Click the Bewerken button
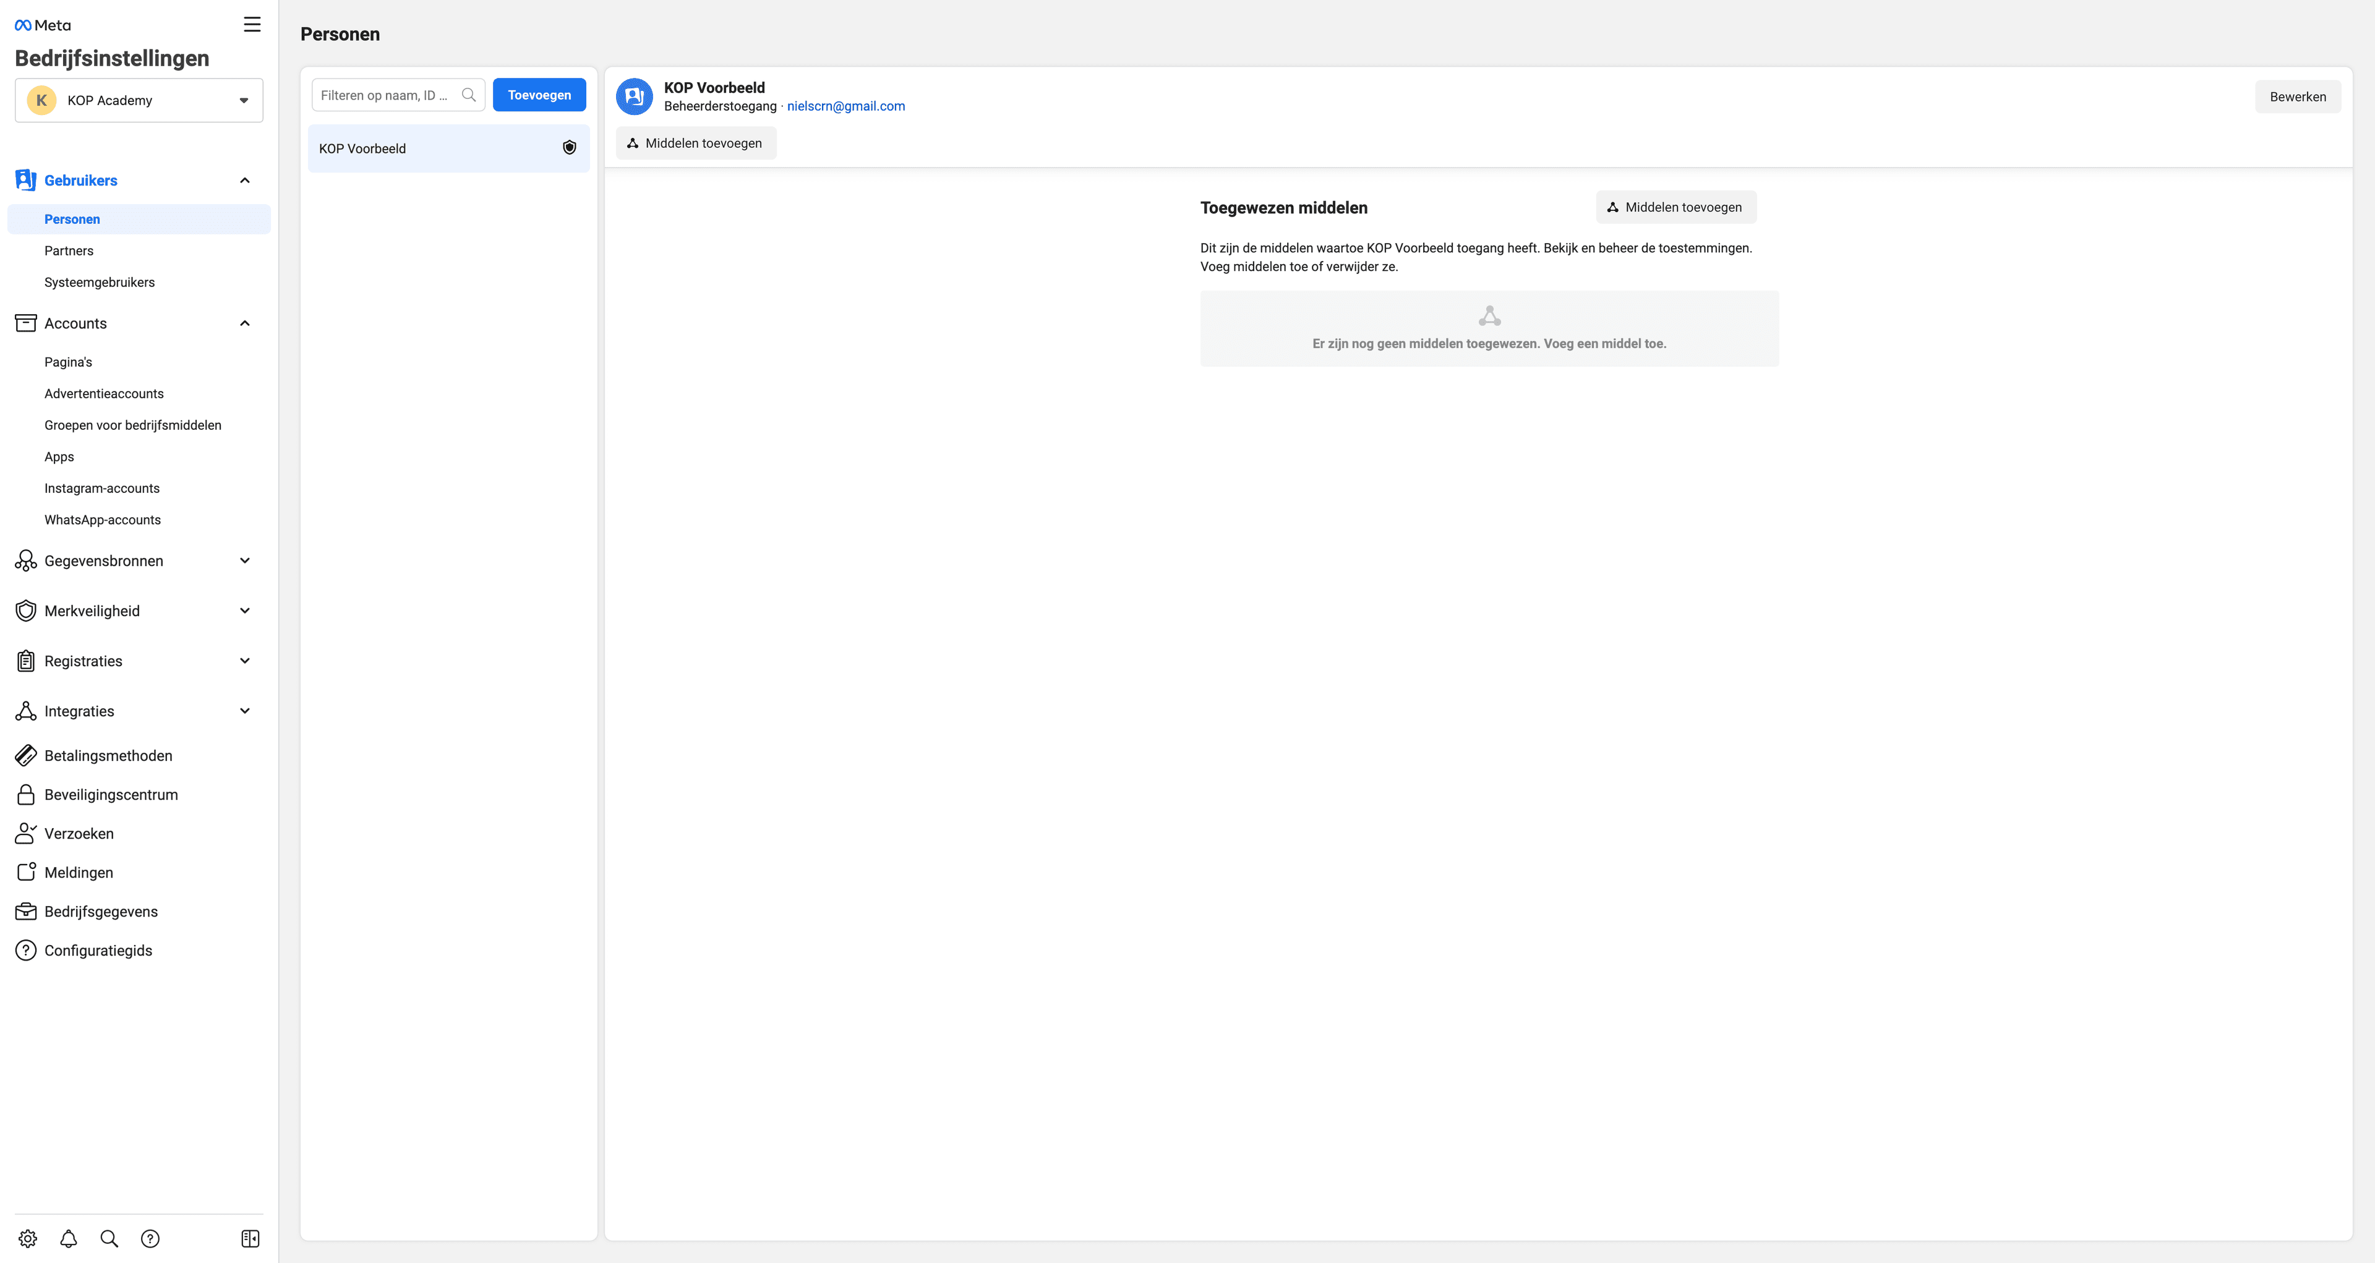 2298,97
